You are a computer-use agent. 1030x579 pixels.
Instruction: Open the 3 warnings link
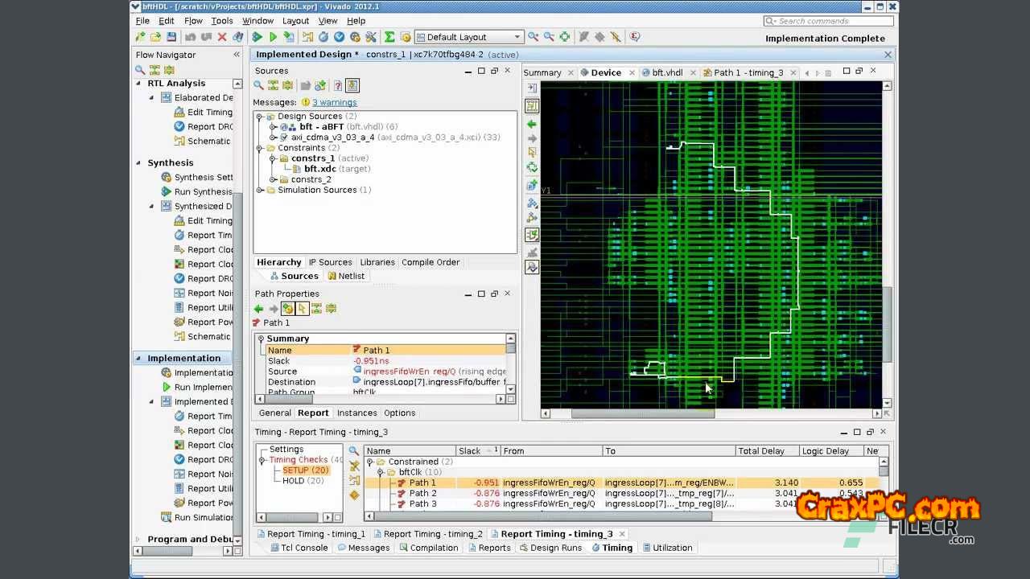334,102
